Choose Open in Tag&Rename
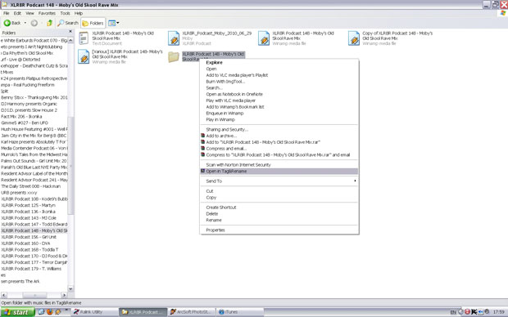Screen dimensions: 508x317 (x=279, y=172)
